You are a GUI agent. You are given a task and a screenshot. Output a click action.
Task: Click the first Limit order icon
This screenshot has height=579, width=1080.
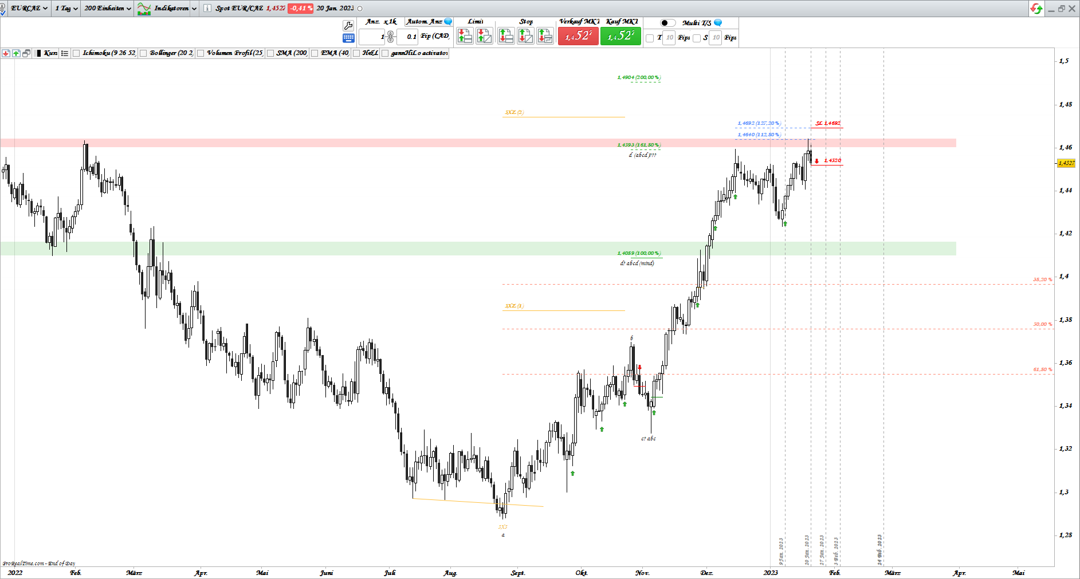tap(465, 36)
